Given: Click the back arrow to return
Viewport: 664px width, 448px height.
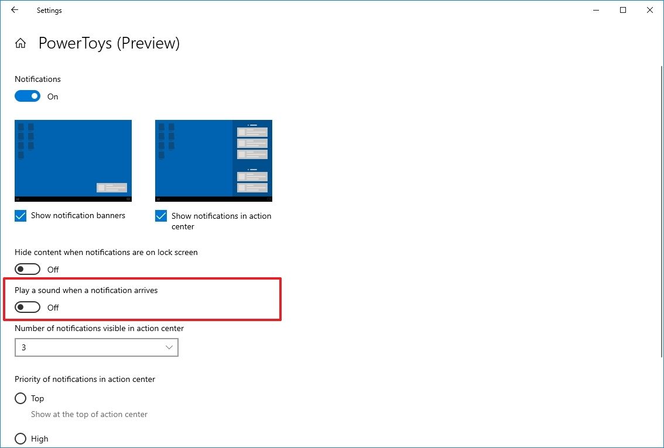Looking at the screenshot, I should (14, 10).
